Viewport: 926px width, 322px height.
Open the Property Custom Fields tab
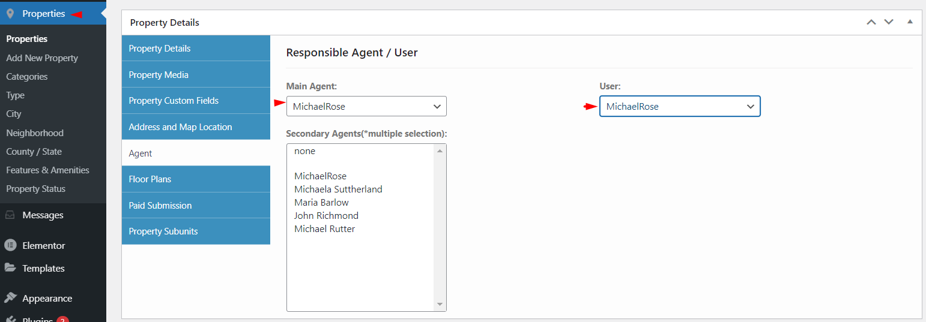196,100
